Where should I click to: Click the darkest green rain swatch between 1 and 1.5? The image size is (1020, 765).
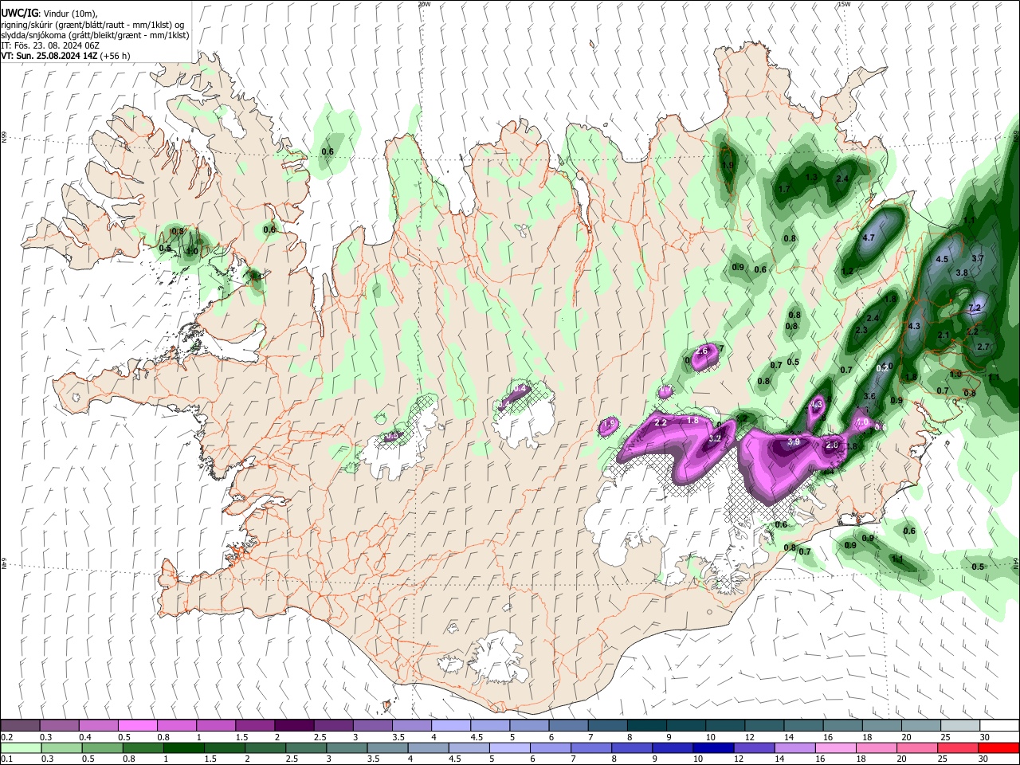tap(183, 747)
